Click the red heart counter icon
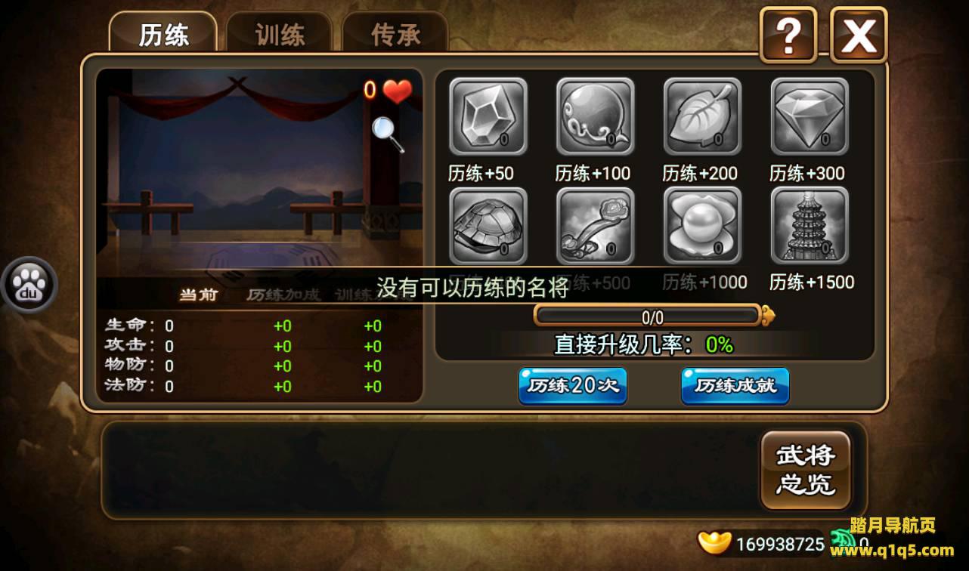Screen dimensions: 969x571 point(397,91)
